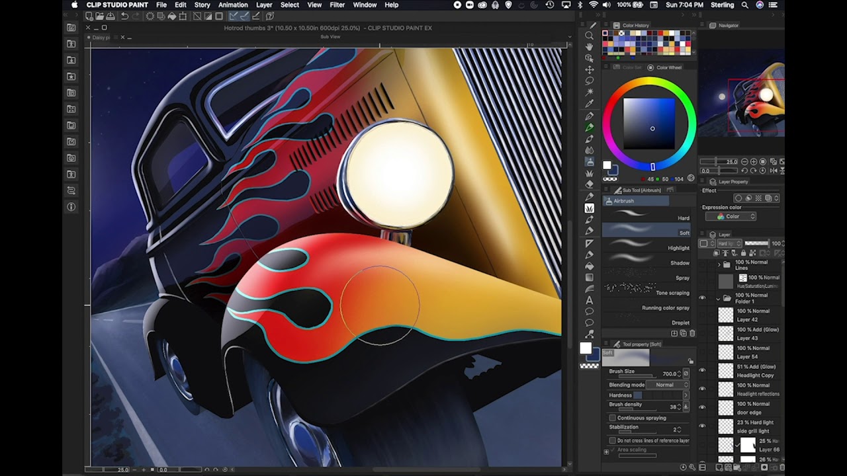Click the white main color swatch
This screenshot has height=476, width=847.
point(586,348)
